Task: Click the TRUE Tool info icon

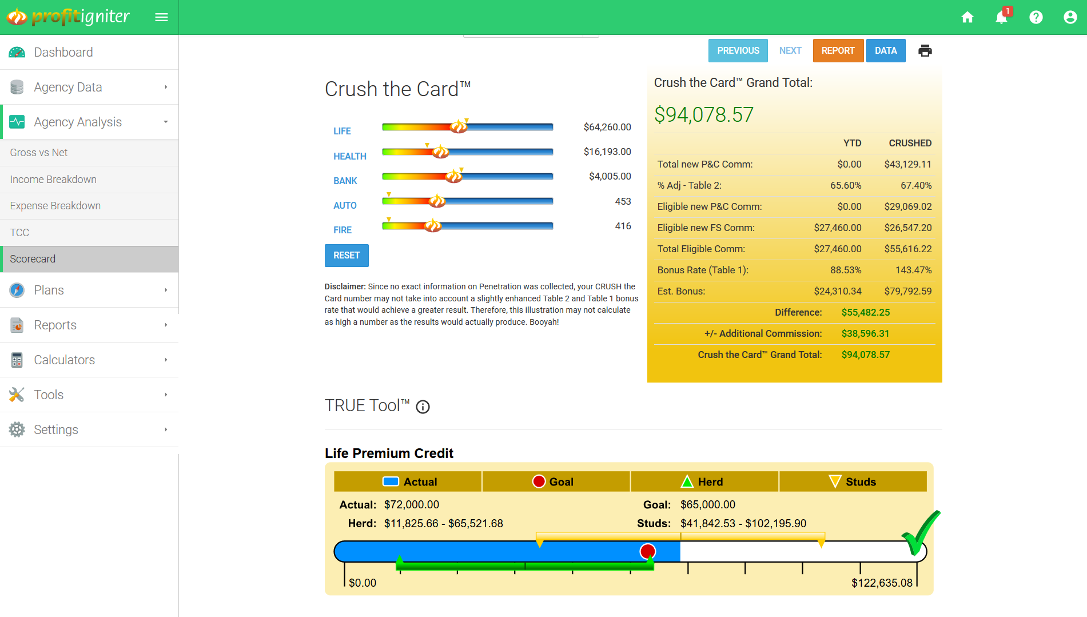Action: (423, 407)
